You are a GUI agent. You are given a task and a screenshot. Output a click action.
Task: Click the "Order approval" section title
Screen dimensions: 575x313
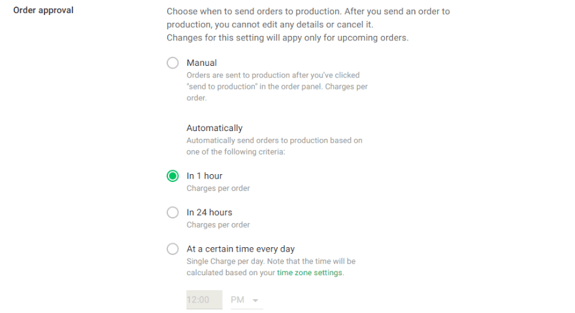point(43,10)
